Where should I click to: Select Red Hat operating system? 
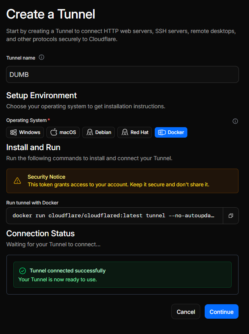[x=135, y=132]
